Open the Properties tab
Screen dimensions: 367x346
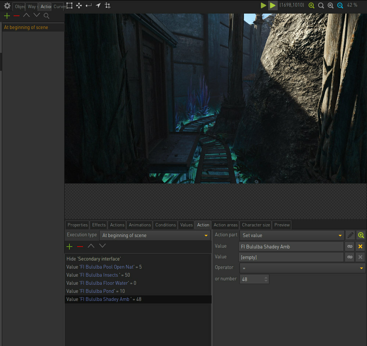[77, 225]
